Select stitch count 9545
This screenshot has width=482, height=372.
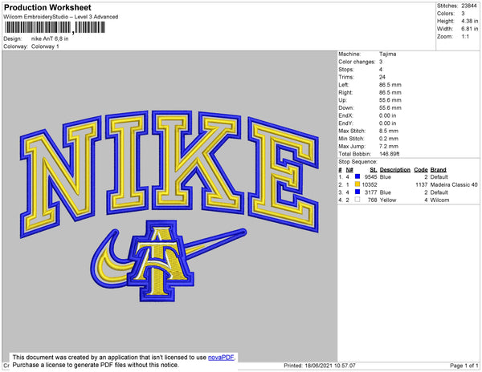point(370,177)
